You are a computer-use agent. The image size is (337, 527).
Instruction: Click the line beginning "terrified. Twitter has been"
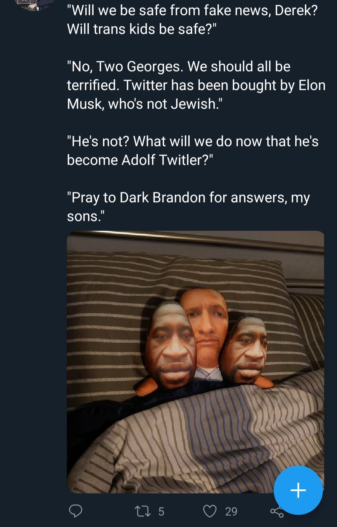coord(196,85)
